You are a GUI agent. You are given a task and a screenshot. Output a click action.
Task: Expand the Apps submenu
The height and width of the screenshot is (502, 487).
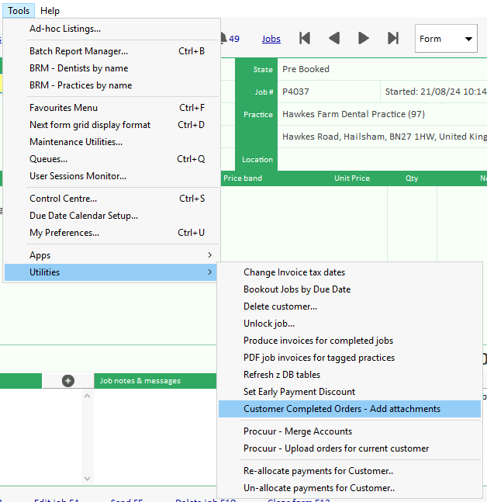pos(112,255)
